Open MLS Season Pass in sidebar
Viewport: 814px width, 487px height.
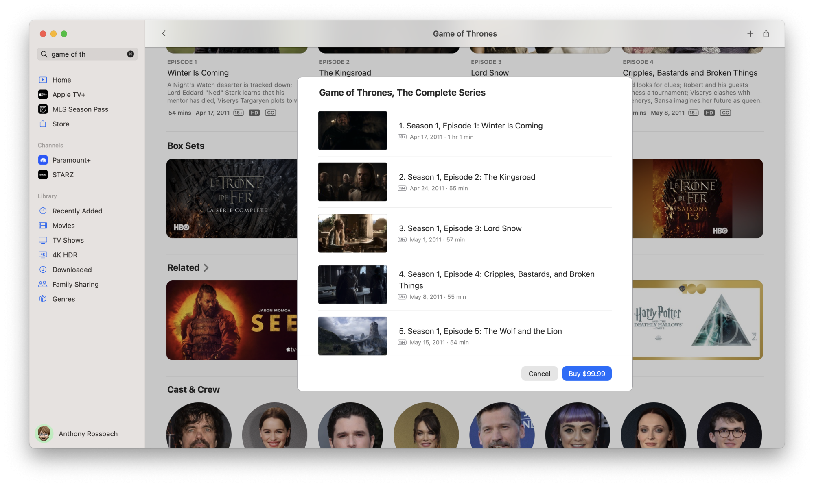click(80, 109)
